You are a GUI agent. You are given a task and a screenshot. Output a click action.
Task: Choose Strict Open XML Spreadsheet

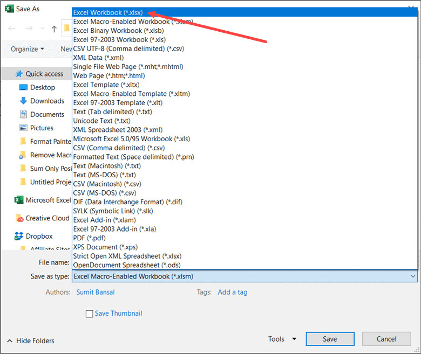point(245,256)
